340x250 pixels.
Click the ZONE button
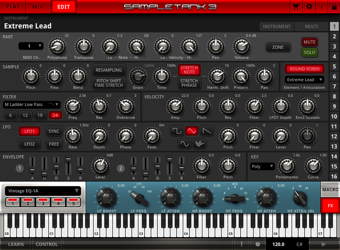278,47
